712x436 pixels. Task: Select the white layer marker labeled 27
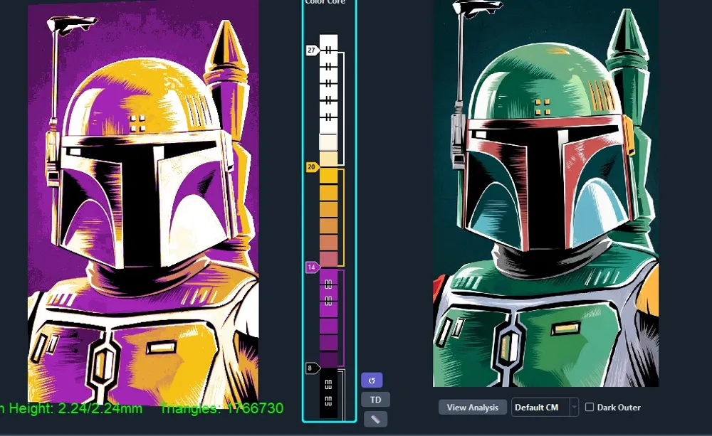312,50
